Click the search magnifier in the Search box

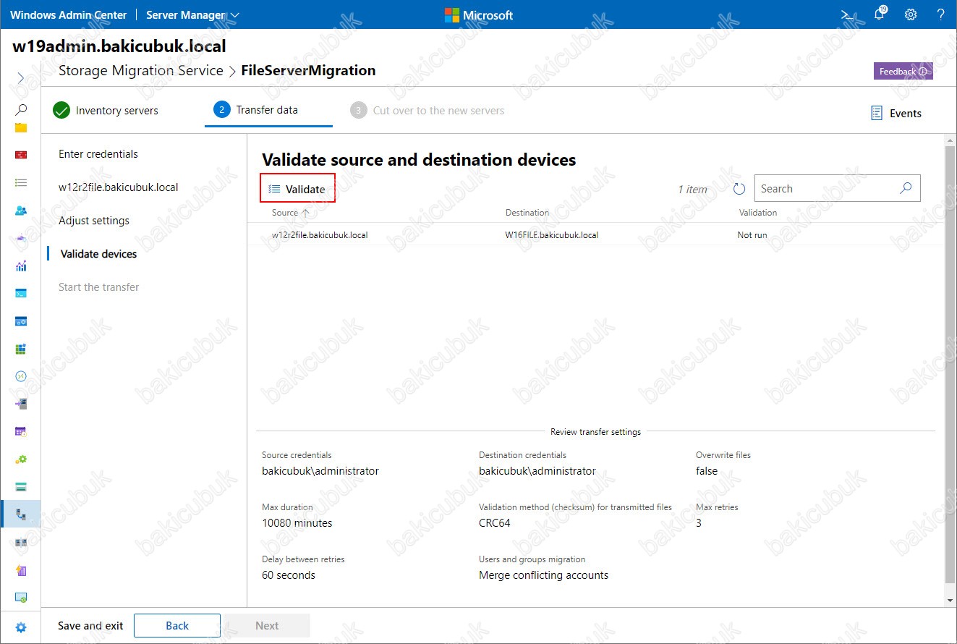click(x=906, y=188)
